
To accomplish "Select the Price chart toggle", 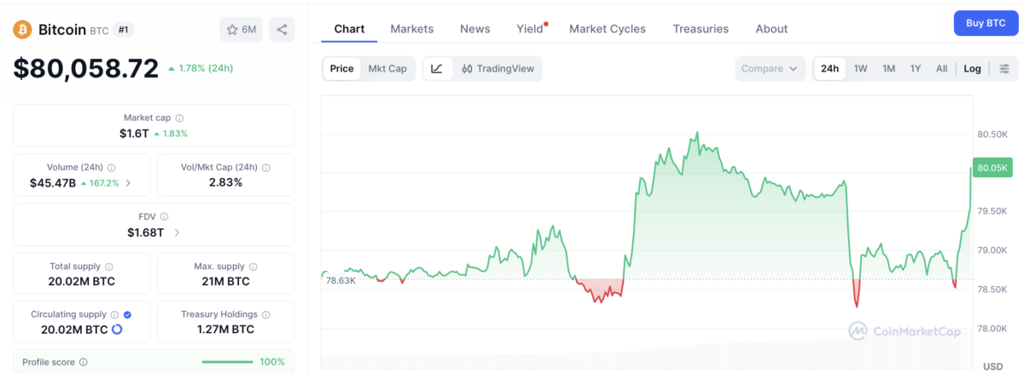I will 341,69.
